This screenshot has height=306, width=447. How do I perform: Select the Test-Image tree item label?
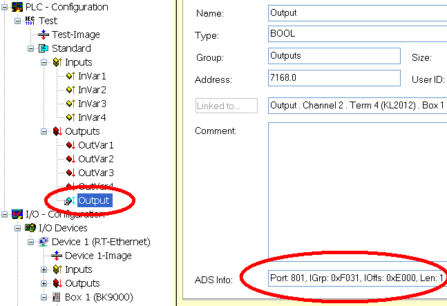tap(76, 35)
